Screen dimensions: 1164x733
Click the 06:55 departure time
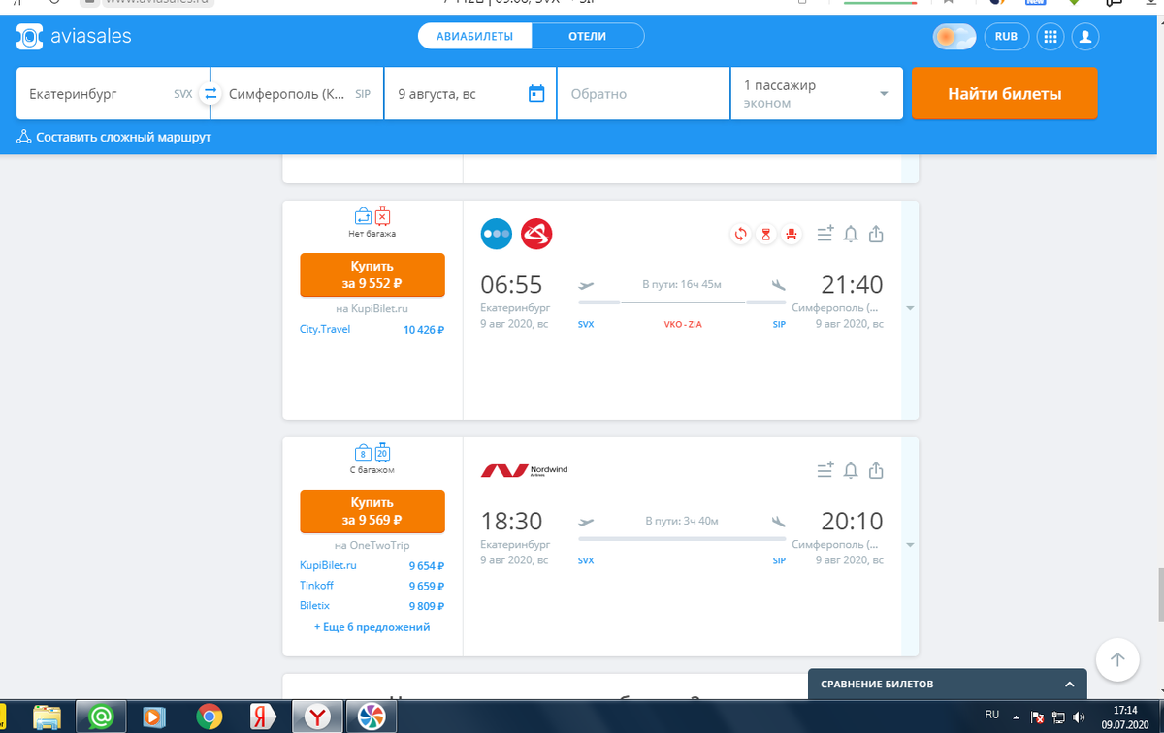tap(511, 285)
